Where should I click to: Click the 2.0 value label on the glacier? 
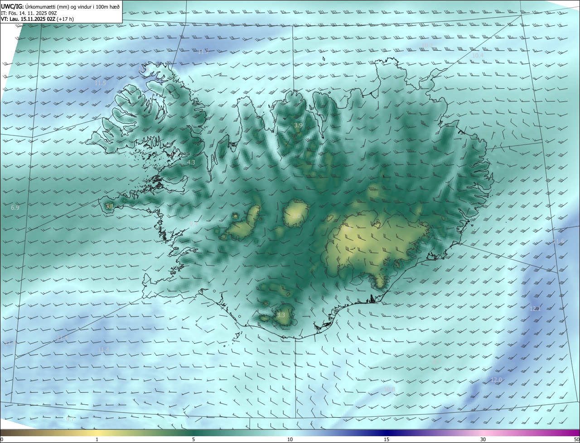tap(296, 216)
